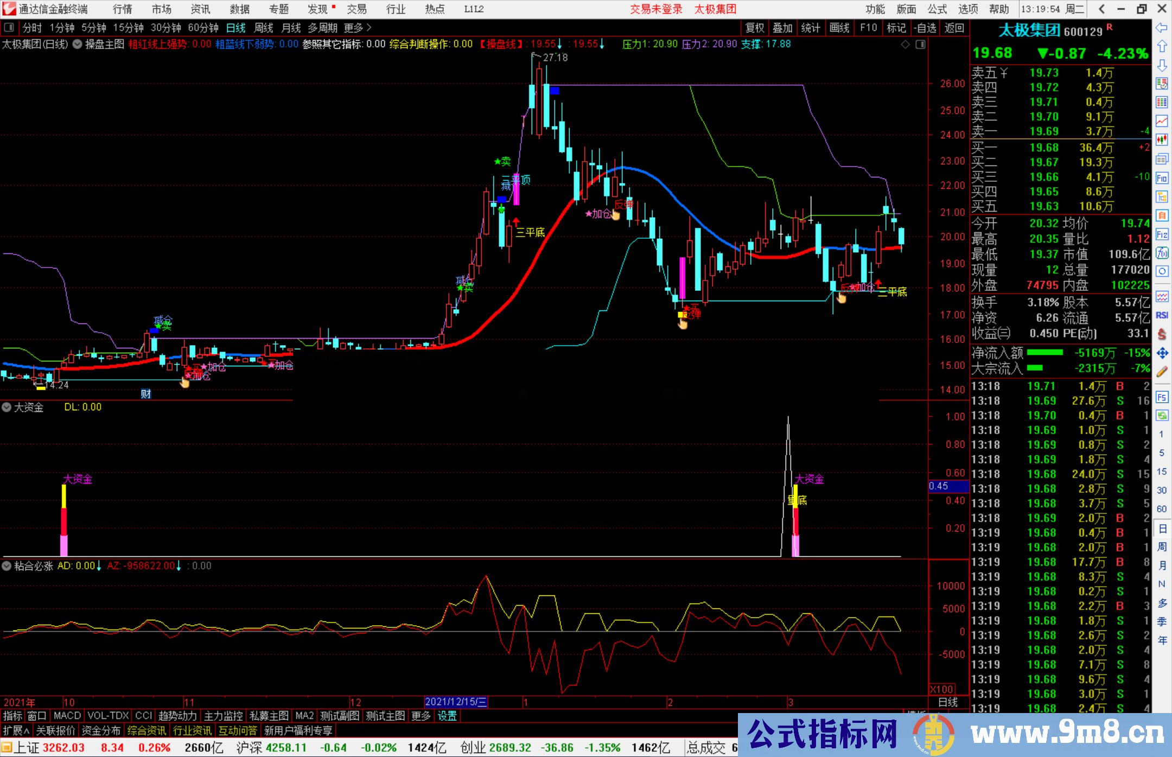Select the pencil drawing tool icon
1172x757 pixels.
point(1162,372)
